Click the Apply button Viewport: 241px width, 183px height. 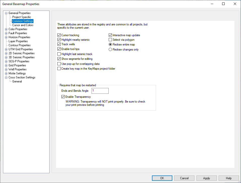pos(207,178)
